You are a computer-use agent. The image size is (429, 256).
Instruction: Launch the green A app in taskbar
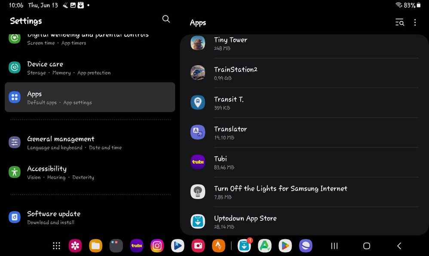click(265, 246)
